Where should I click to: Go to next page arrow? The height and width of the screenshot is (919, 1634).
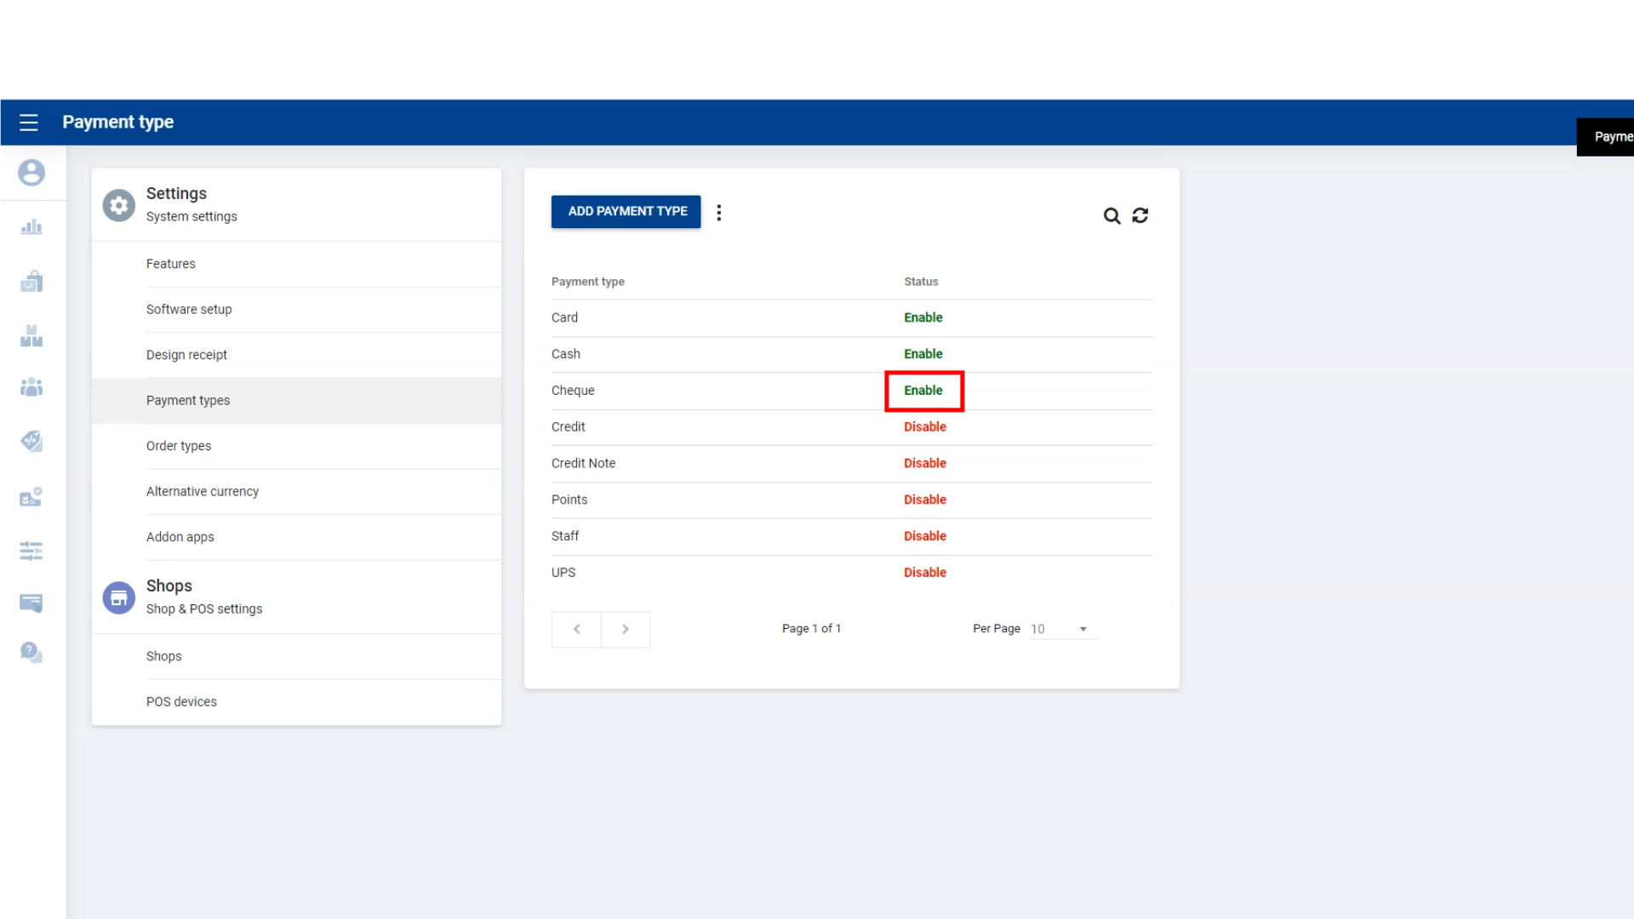pyautogui.click(x=626, y=630)
